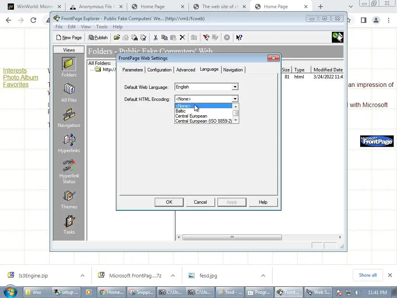Viewport: 397px width, 298px height.
Task: Click the FrontPage logo icon in toolbar corner
Action: click(338, 37)
